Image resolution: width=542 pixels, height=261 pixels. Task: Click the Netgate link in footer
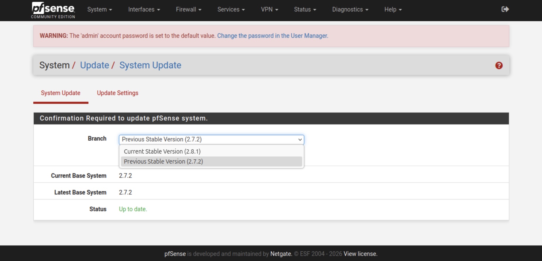[281, 254]
